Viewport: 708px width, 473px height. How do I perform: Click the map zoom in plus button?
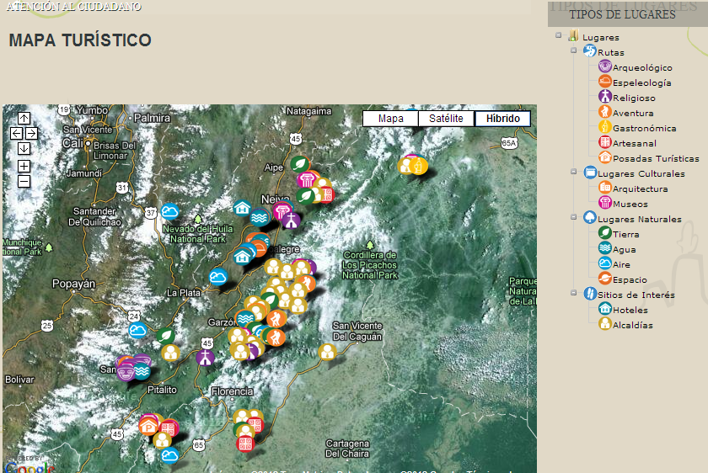(24, 166)
